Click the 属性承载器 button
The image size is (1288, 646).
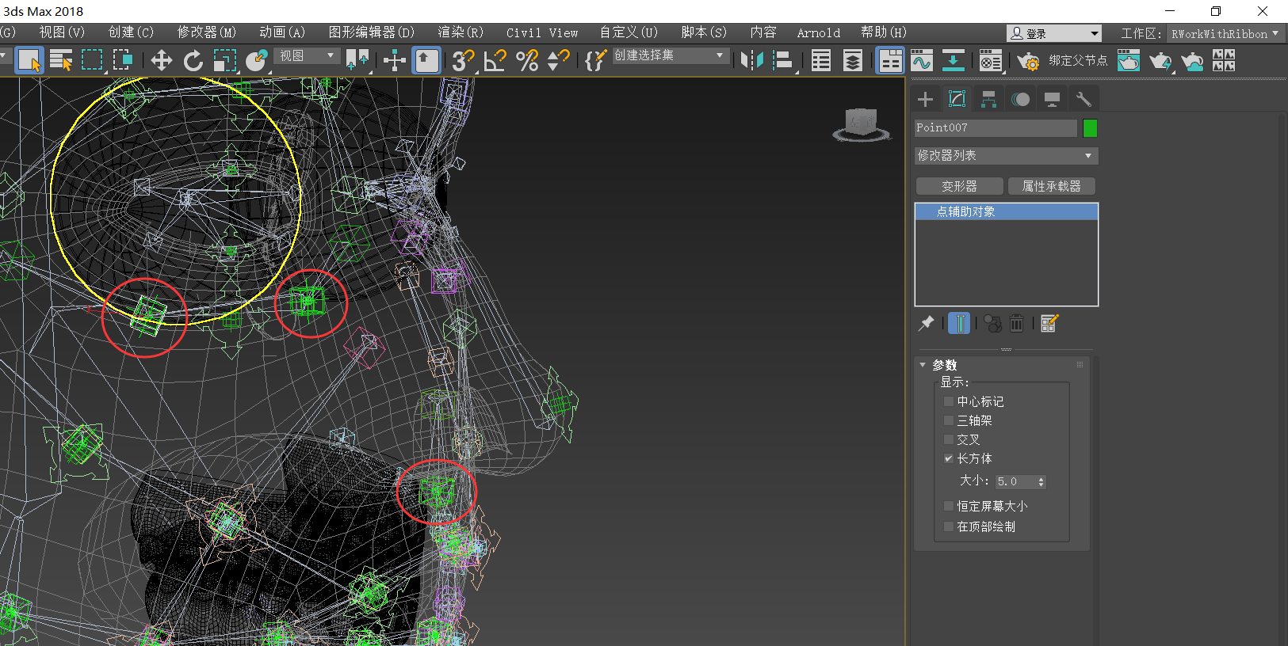[x=1051, y=186]
